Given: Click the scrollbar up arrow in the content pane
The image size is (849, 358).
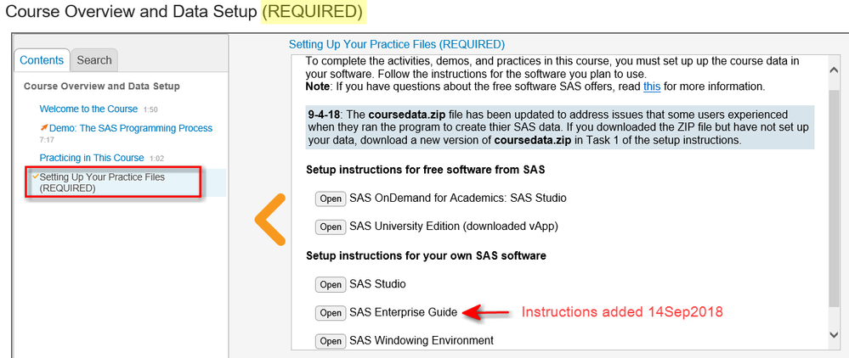Looking at the screenshot, I should click(x=835, y=64).
